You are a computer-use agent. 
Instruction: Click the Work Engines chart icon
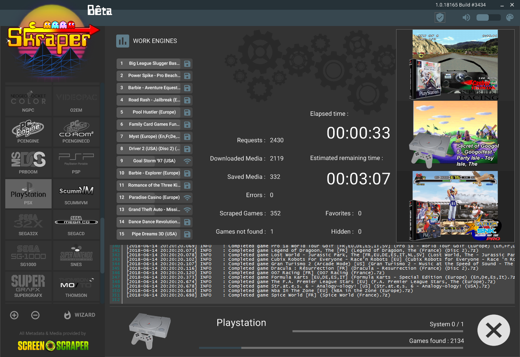pos(123,41)
